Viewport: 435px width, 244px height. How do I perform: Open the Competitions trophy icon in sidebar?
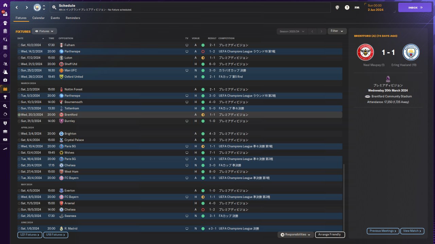tap(5, 97)
